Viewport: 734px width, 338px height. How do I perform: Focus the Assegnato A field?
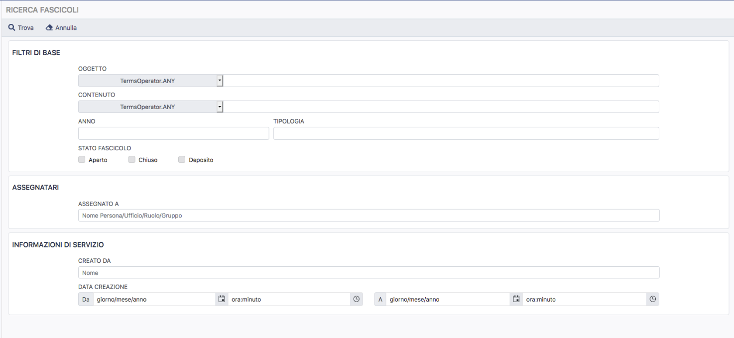368,216
